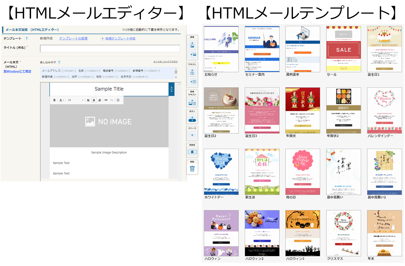
Task: Select the 暑中見舞い2 template thumbnail
Action: 384,172
